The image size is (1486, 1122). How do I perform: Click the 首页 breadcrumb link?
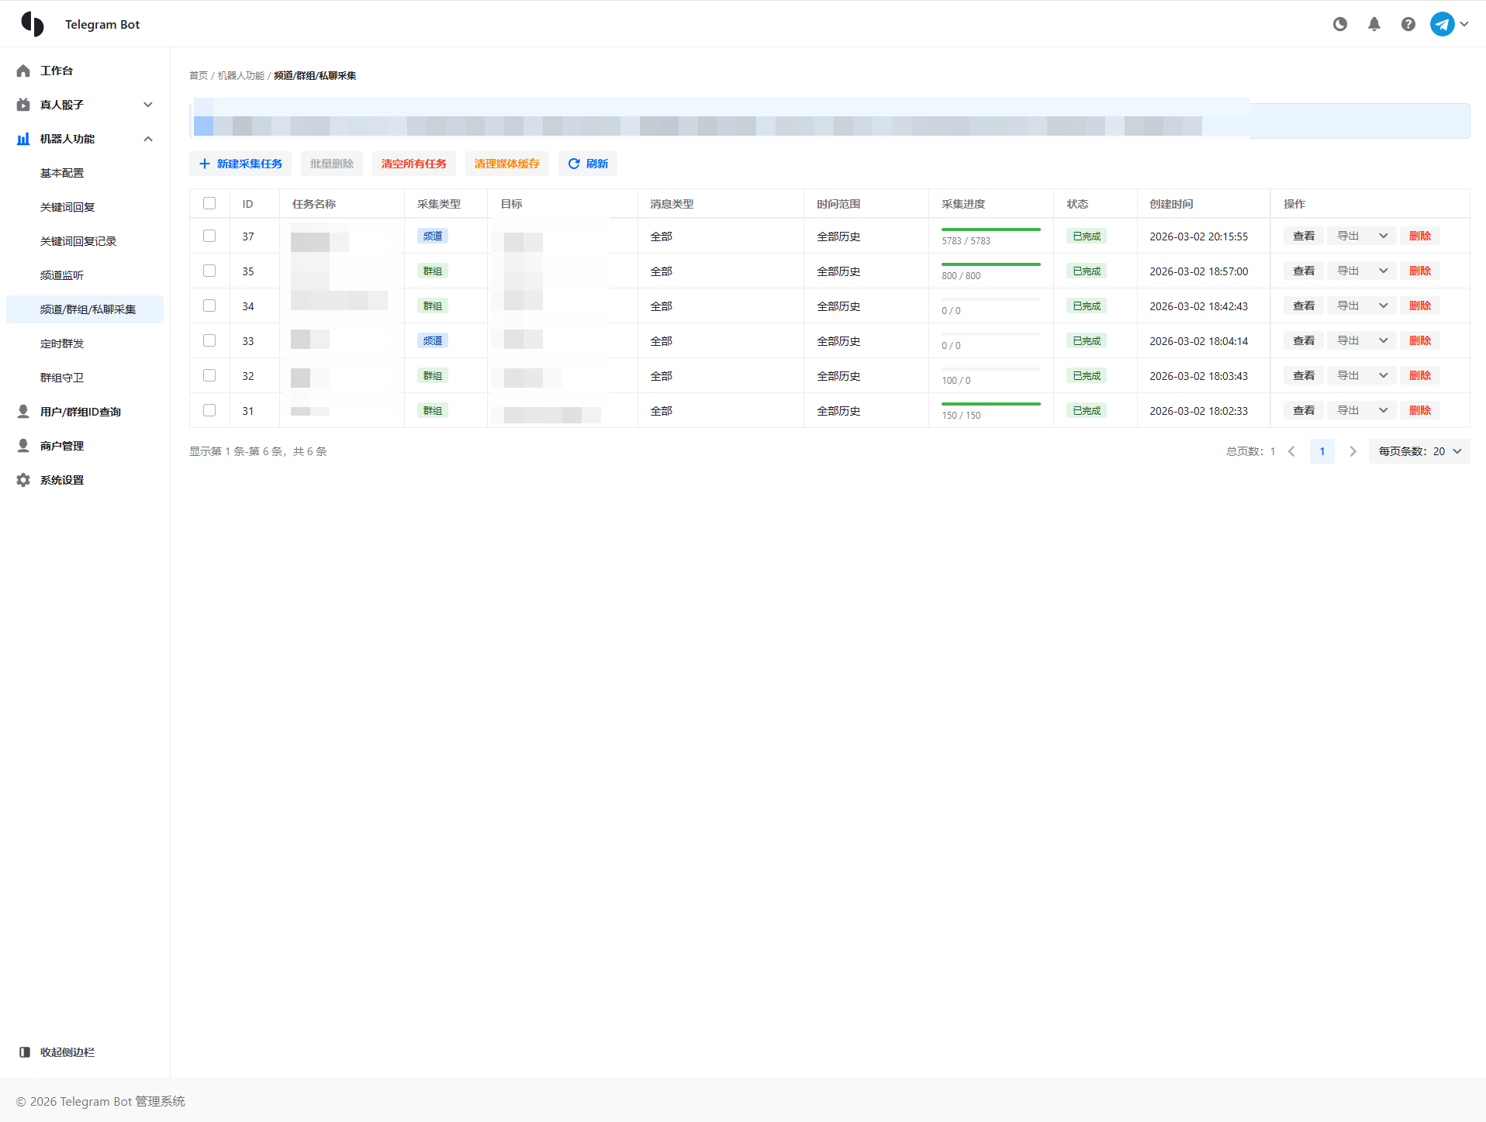198,75
